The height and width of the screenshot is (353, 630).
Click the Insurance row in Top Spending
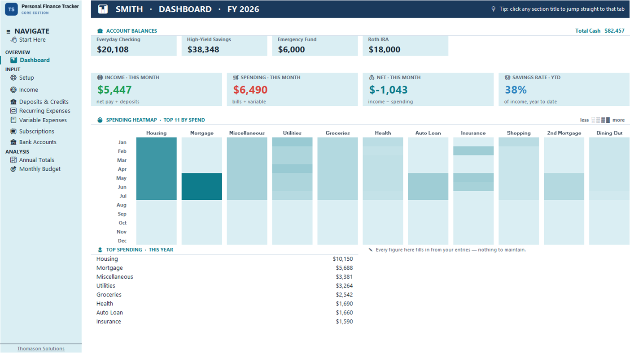click(224, 322)
